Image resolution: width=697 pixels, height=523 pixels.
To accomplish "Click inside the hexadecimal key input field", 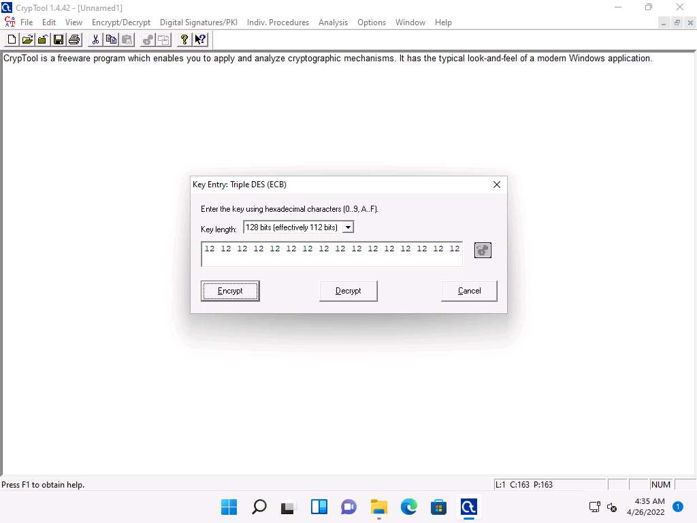I will tap(331, 254).
